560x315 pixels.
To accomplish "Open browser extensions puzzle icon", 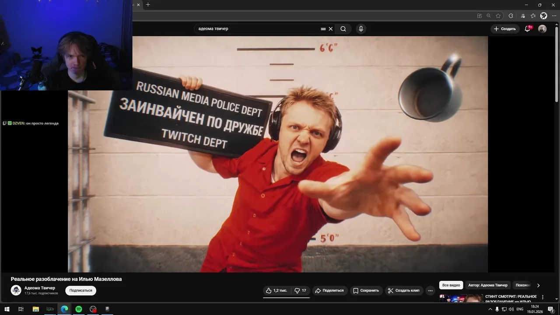I will [511, 16].
